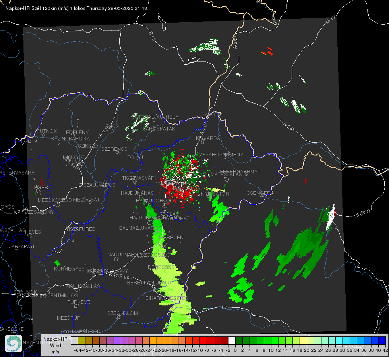Viewport: 389px width, 357px height.
Task: Click the MEZŐTÚR city label
Action: 69,318
